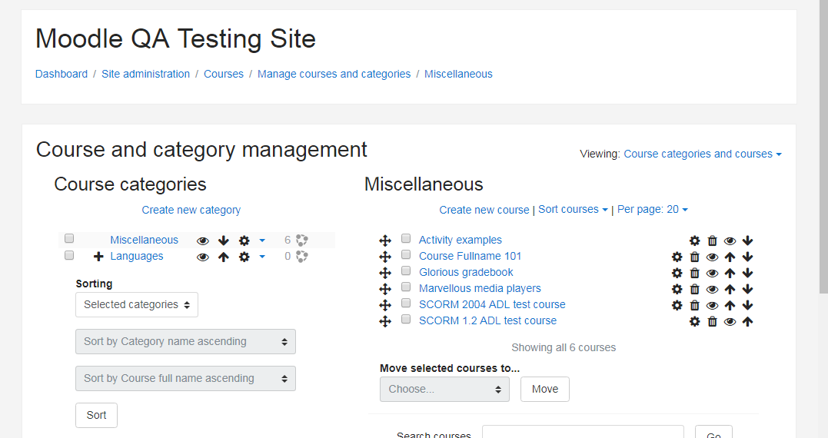Open the Selected categories sorting dropdown
The width and height of the screenshot is (828, 438).
pos(137,304)
